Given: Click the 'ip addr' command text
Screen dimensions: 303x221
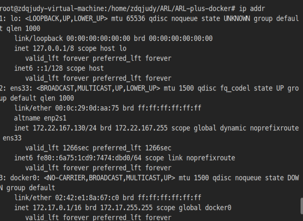Looking at the screenshot, I should pyautogui.click(x=252, y=9).
